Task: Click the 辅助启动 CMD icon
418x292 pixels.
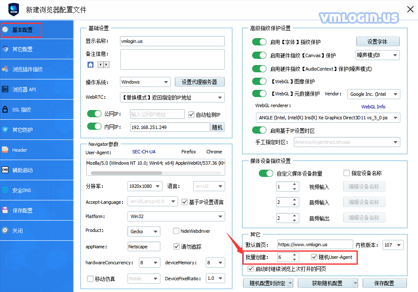Action: tap(5, 170)
